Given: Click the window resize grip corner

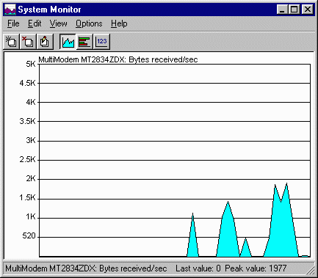Looking at the screenshot, I should click(311, 271).
